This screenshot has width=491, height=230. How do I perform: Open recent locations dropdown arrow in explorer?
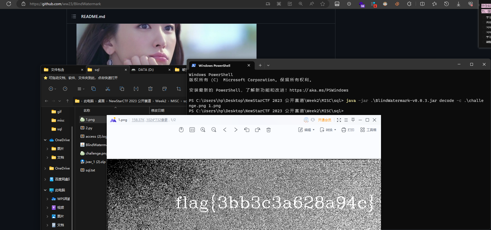59,101
